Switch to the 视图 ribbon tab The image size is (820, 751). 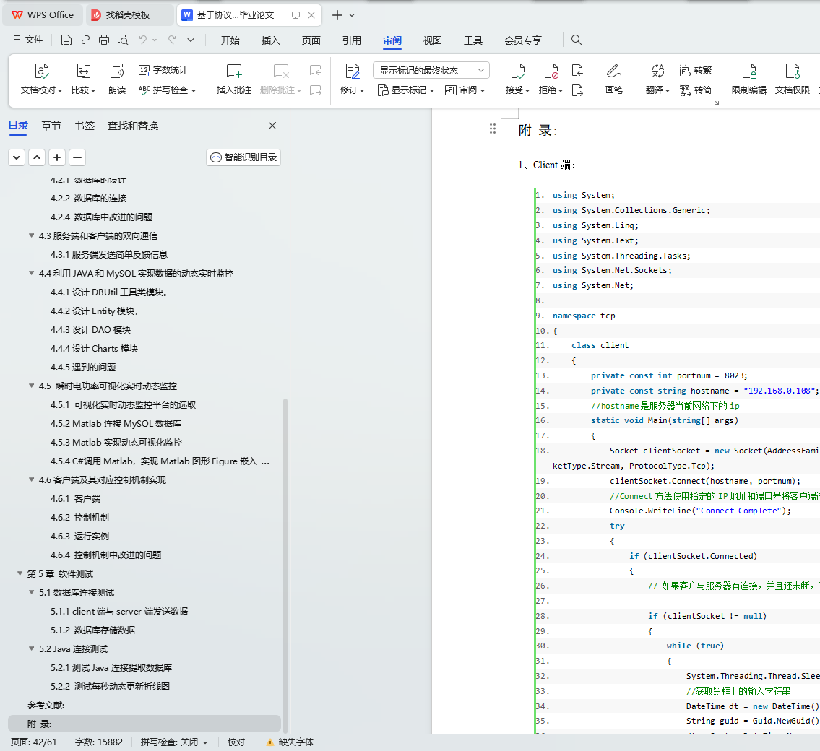[432, 40]
